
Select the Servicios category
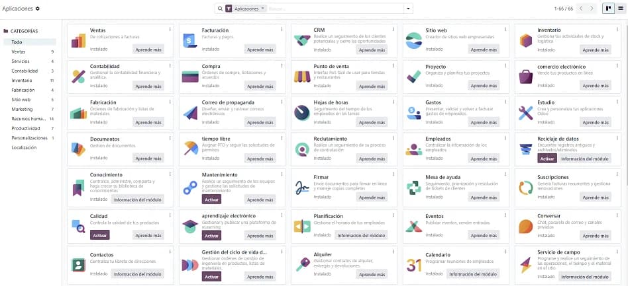coord(30,61)
